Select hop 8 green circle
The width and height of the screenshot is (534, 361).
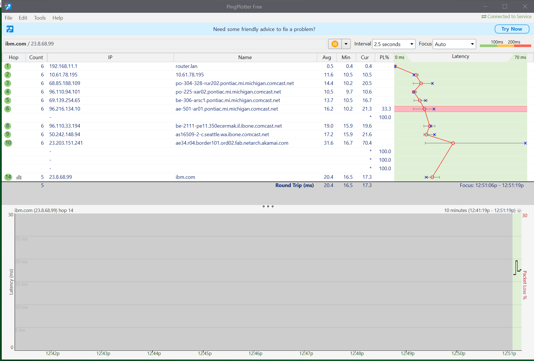pos(8,126)
